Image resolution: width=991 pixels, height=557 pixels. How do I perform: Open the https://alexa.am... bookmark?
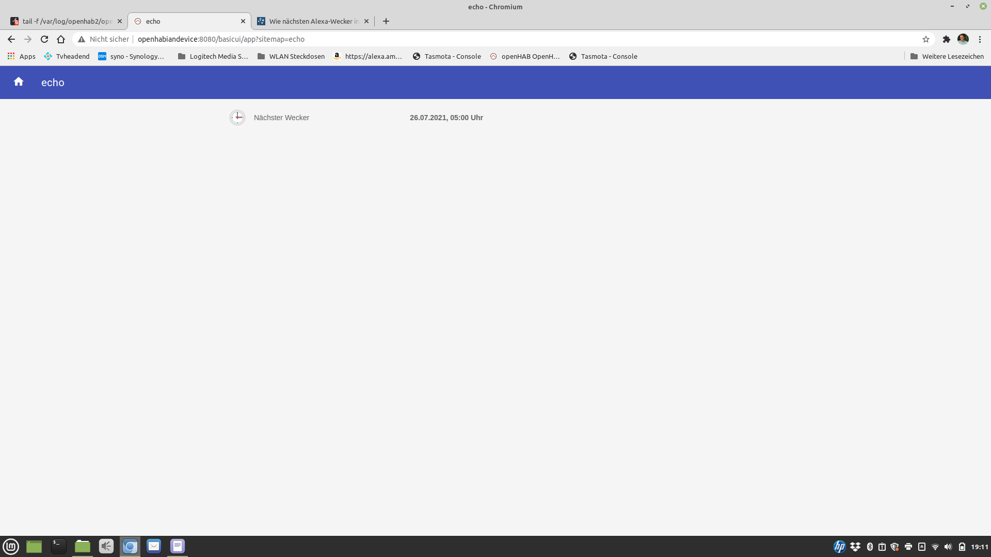click(367, 56)
